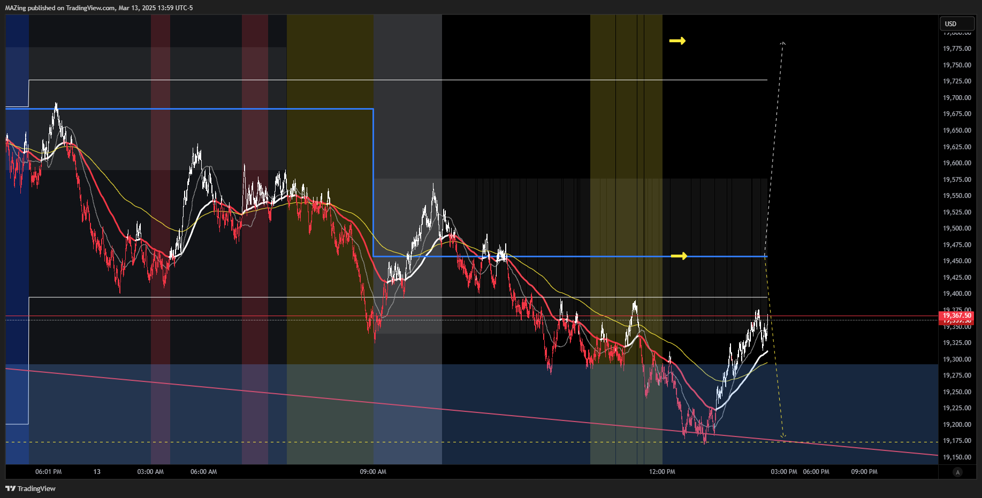Click the 19,400.00 price axis label
Viewport: 982px width, 498px height.
[957, 294]
